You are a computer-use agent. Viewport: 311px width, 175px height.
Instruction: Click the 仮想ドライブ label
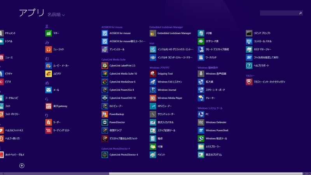click(115, 130)
